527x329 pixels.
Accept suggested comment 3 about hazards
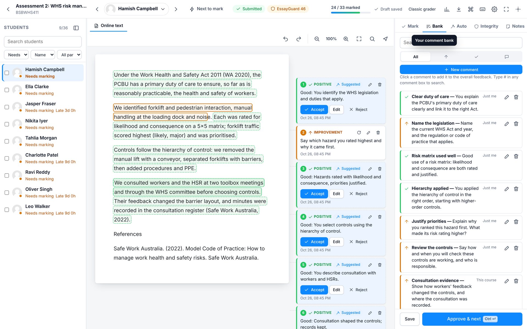[314, 194]
